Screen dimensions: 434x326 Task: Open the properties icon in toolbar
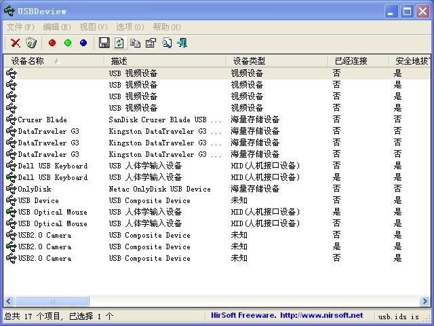click(150, 43)
